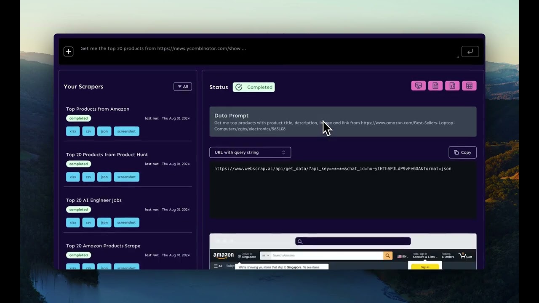
Task: Download json for Top Products from Amazon
Action: click(104, 131)
